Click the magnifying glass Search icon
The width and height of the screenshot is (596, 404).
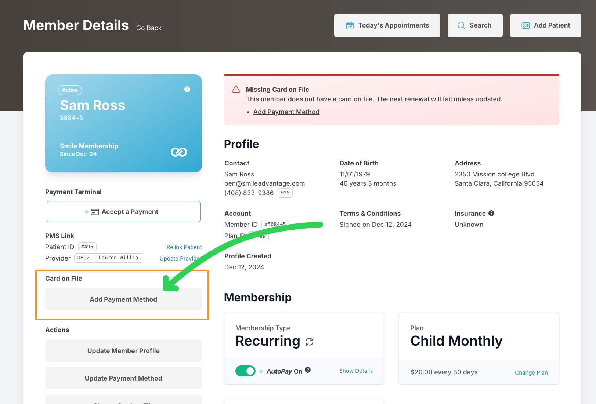point(461,26)
